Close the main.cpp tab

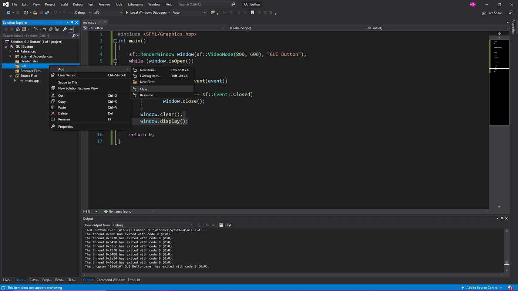105,23
